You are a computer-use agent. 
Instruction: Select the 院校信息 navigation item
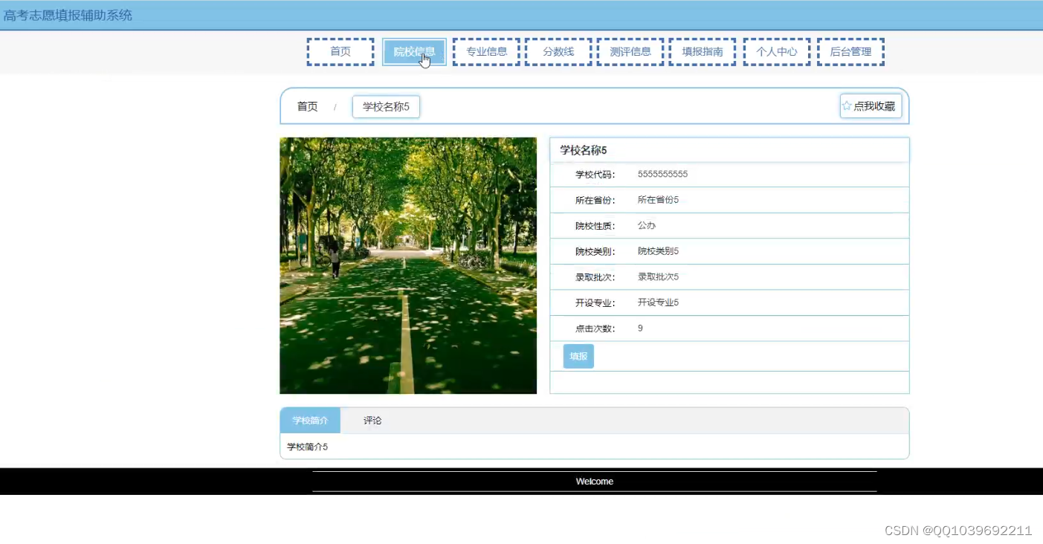pyautogui.click(x=414, y=52)
